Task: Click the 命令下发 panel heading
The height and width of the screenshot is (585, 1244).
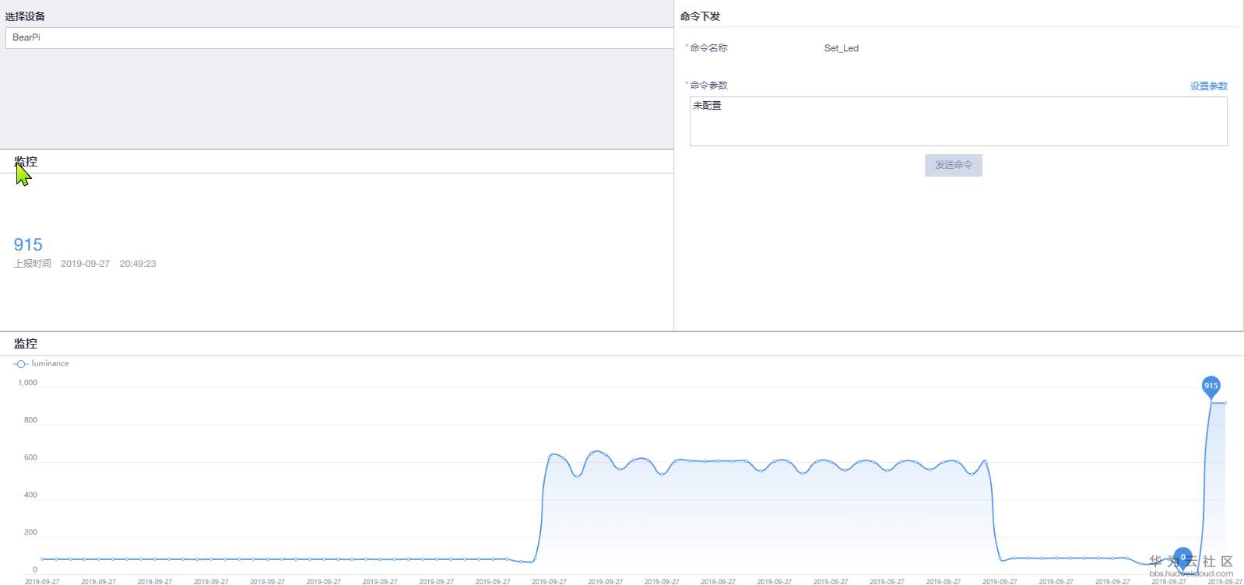Action: click(700, 16)
